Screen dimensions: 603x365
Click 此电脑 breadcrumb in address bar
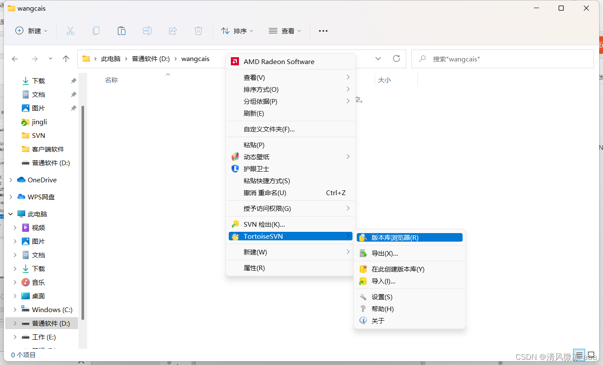coord(111,59)
